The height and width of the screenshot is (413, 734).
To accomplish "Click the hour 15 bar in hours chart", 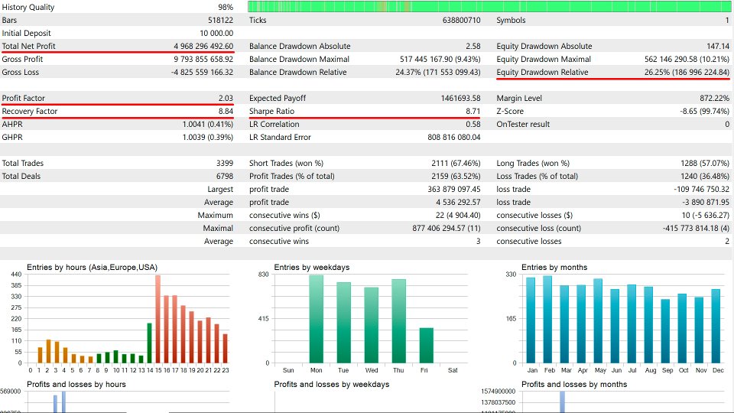I will click(158, 319).
